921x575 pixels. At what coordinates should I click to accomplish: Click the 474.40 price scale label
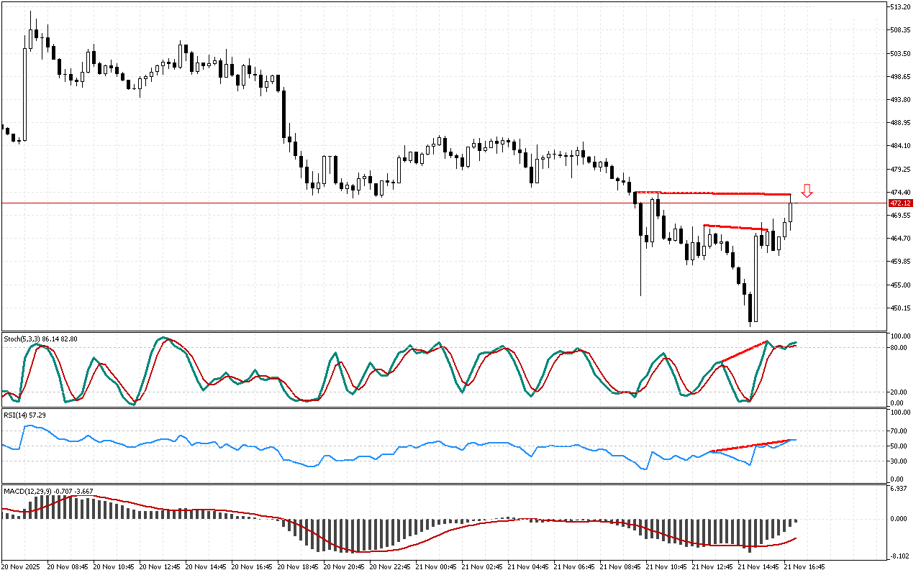[x=900, y=192]
